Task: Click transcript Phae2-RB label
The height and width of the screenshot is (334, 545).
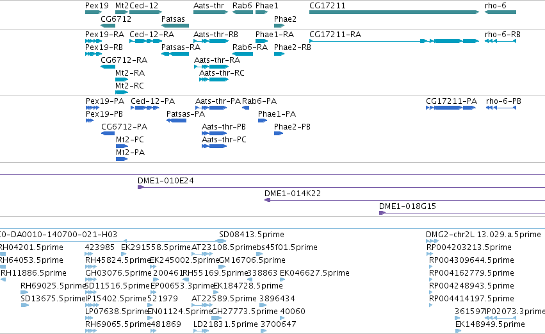Action: 293,47
